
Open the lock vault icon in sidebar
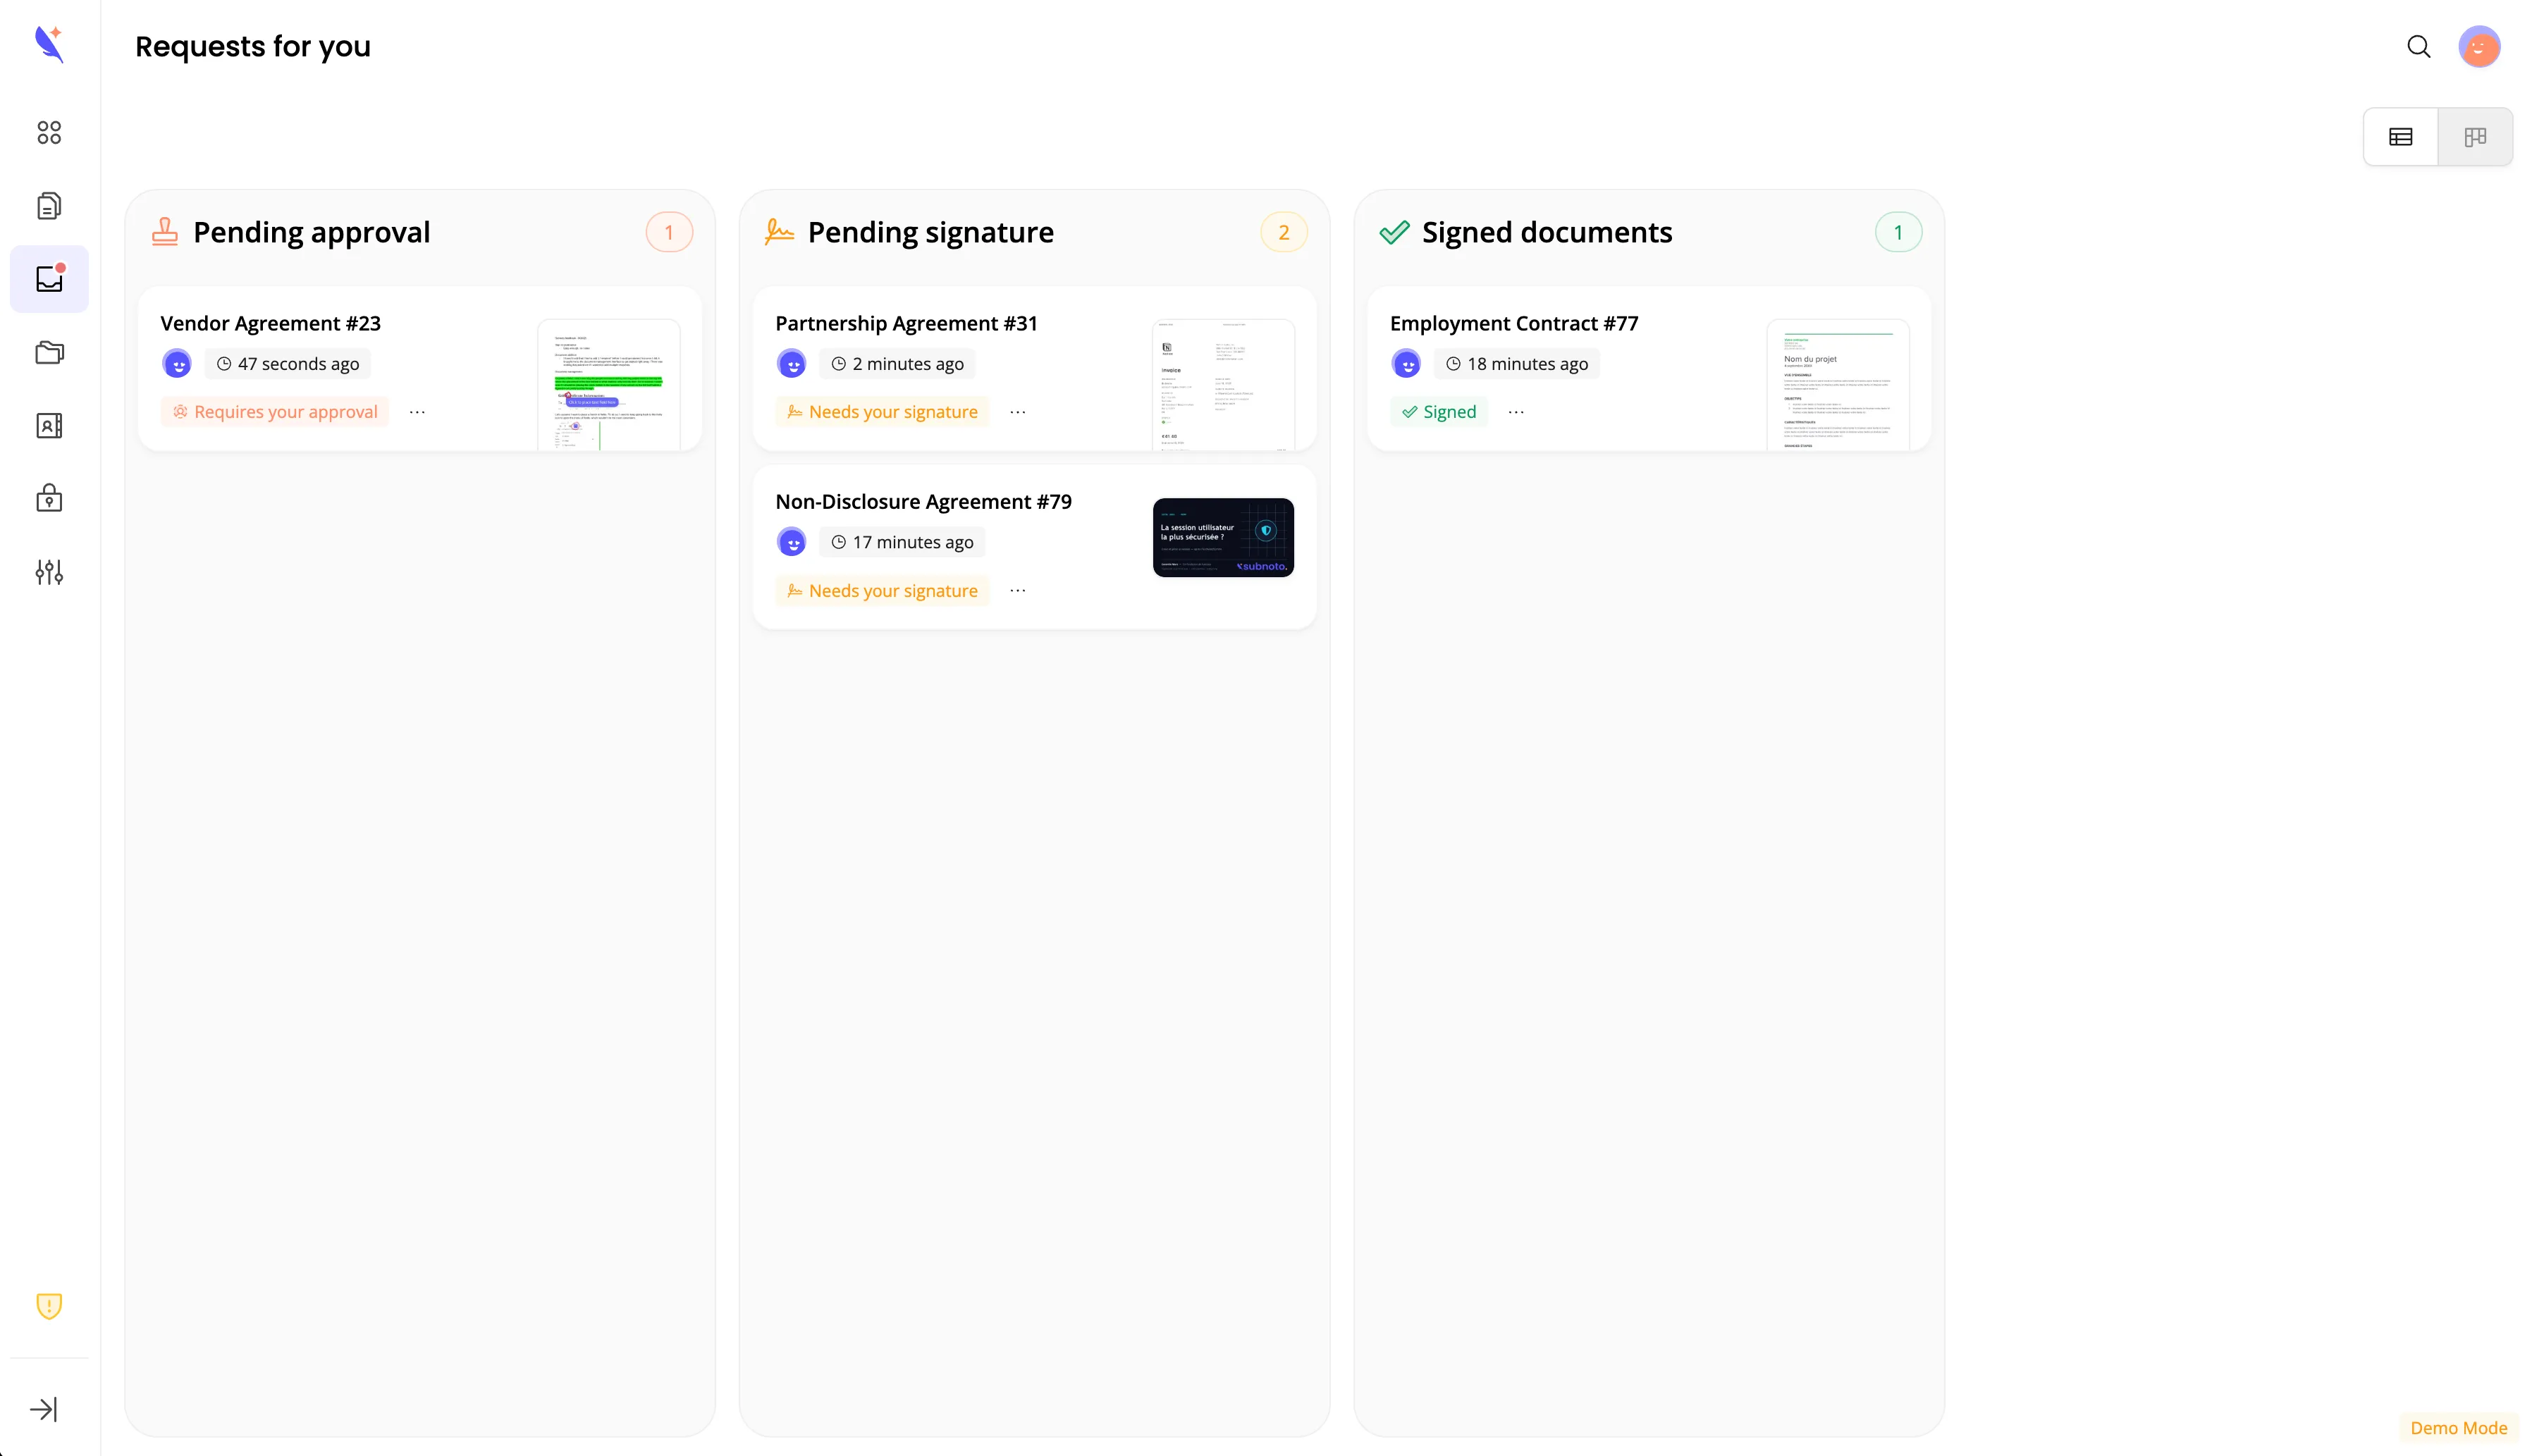pos(49,498)
